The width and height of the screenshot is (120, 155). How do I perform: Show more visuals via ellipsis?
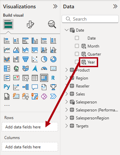click(7, 105)
